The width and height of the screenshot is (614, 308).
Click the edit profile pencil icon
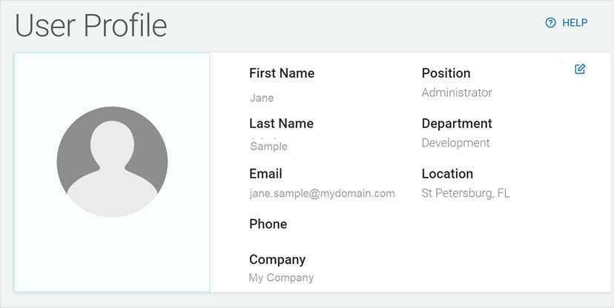coord(580,70)
